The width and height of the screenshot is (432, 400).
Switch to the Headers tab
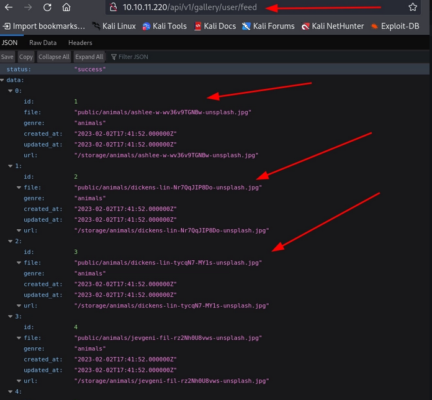[80, 43]
